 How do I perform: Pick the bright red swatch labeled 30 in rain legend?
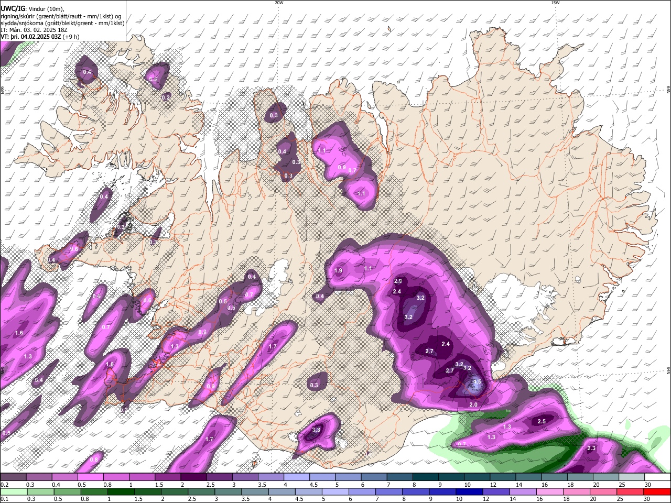657,491
